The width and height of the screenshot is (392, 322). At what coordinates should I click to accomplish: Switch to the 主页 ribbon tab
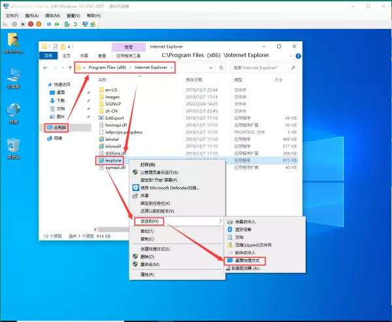[x=67, y=56]
